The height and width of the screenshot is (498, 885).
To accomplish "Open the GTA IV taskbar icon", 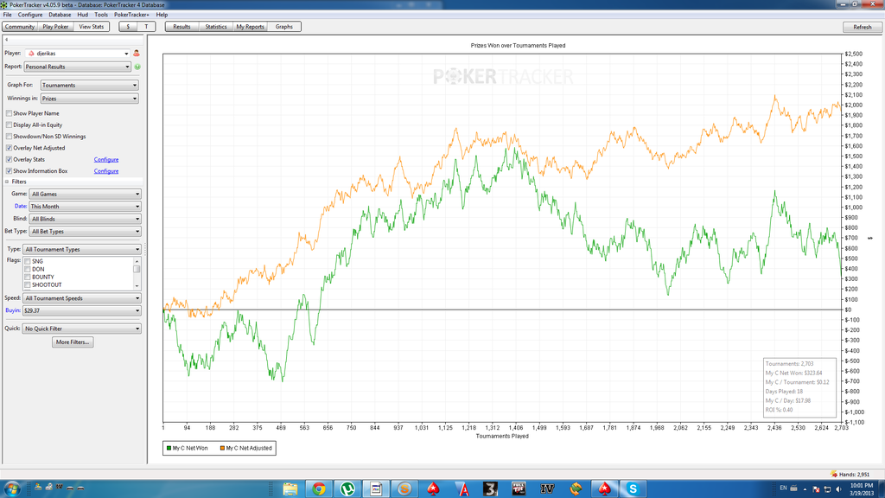I will 547,489.
